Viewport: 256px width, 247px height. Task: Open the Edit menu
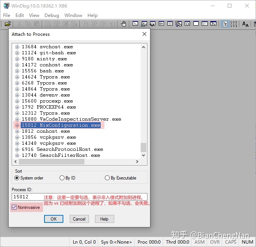coord(20,15)
